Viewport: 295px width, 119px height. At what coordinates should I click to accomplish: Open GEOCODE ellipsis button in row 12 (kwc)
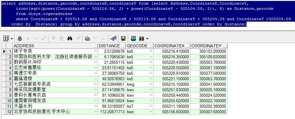click(151, 112)
